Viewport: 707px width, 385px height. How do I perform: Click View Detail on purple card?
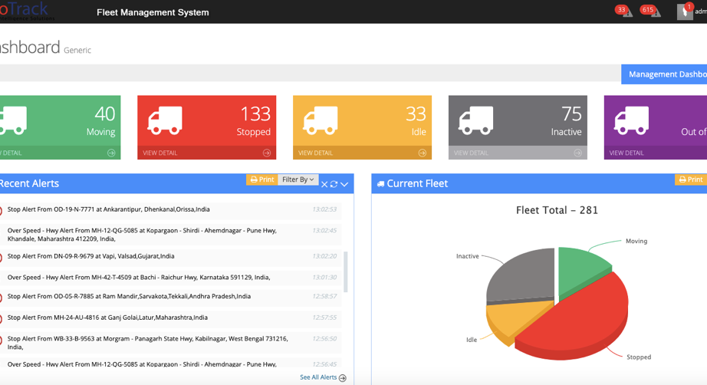pos(626,153)
